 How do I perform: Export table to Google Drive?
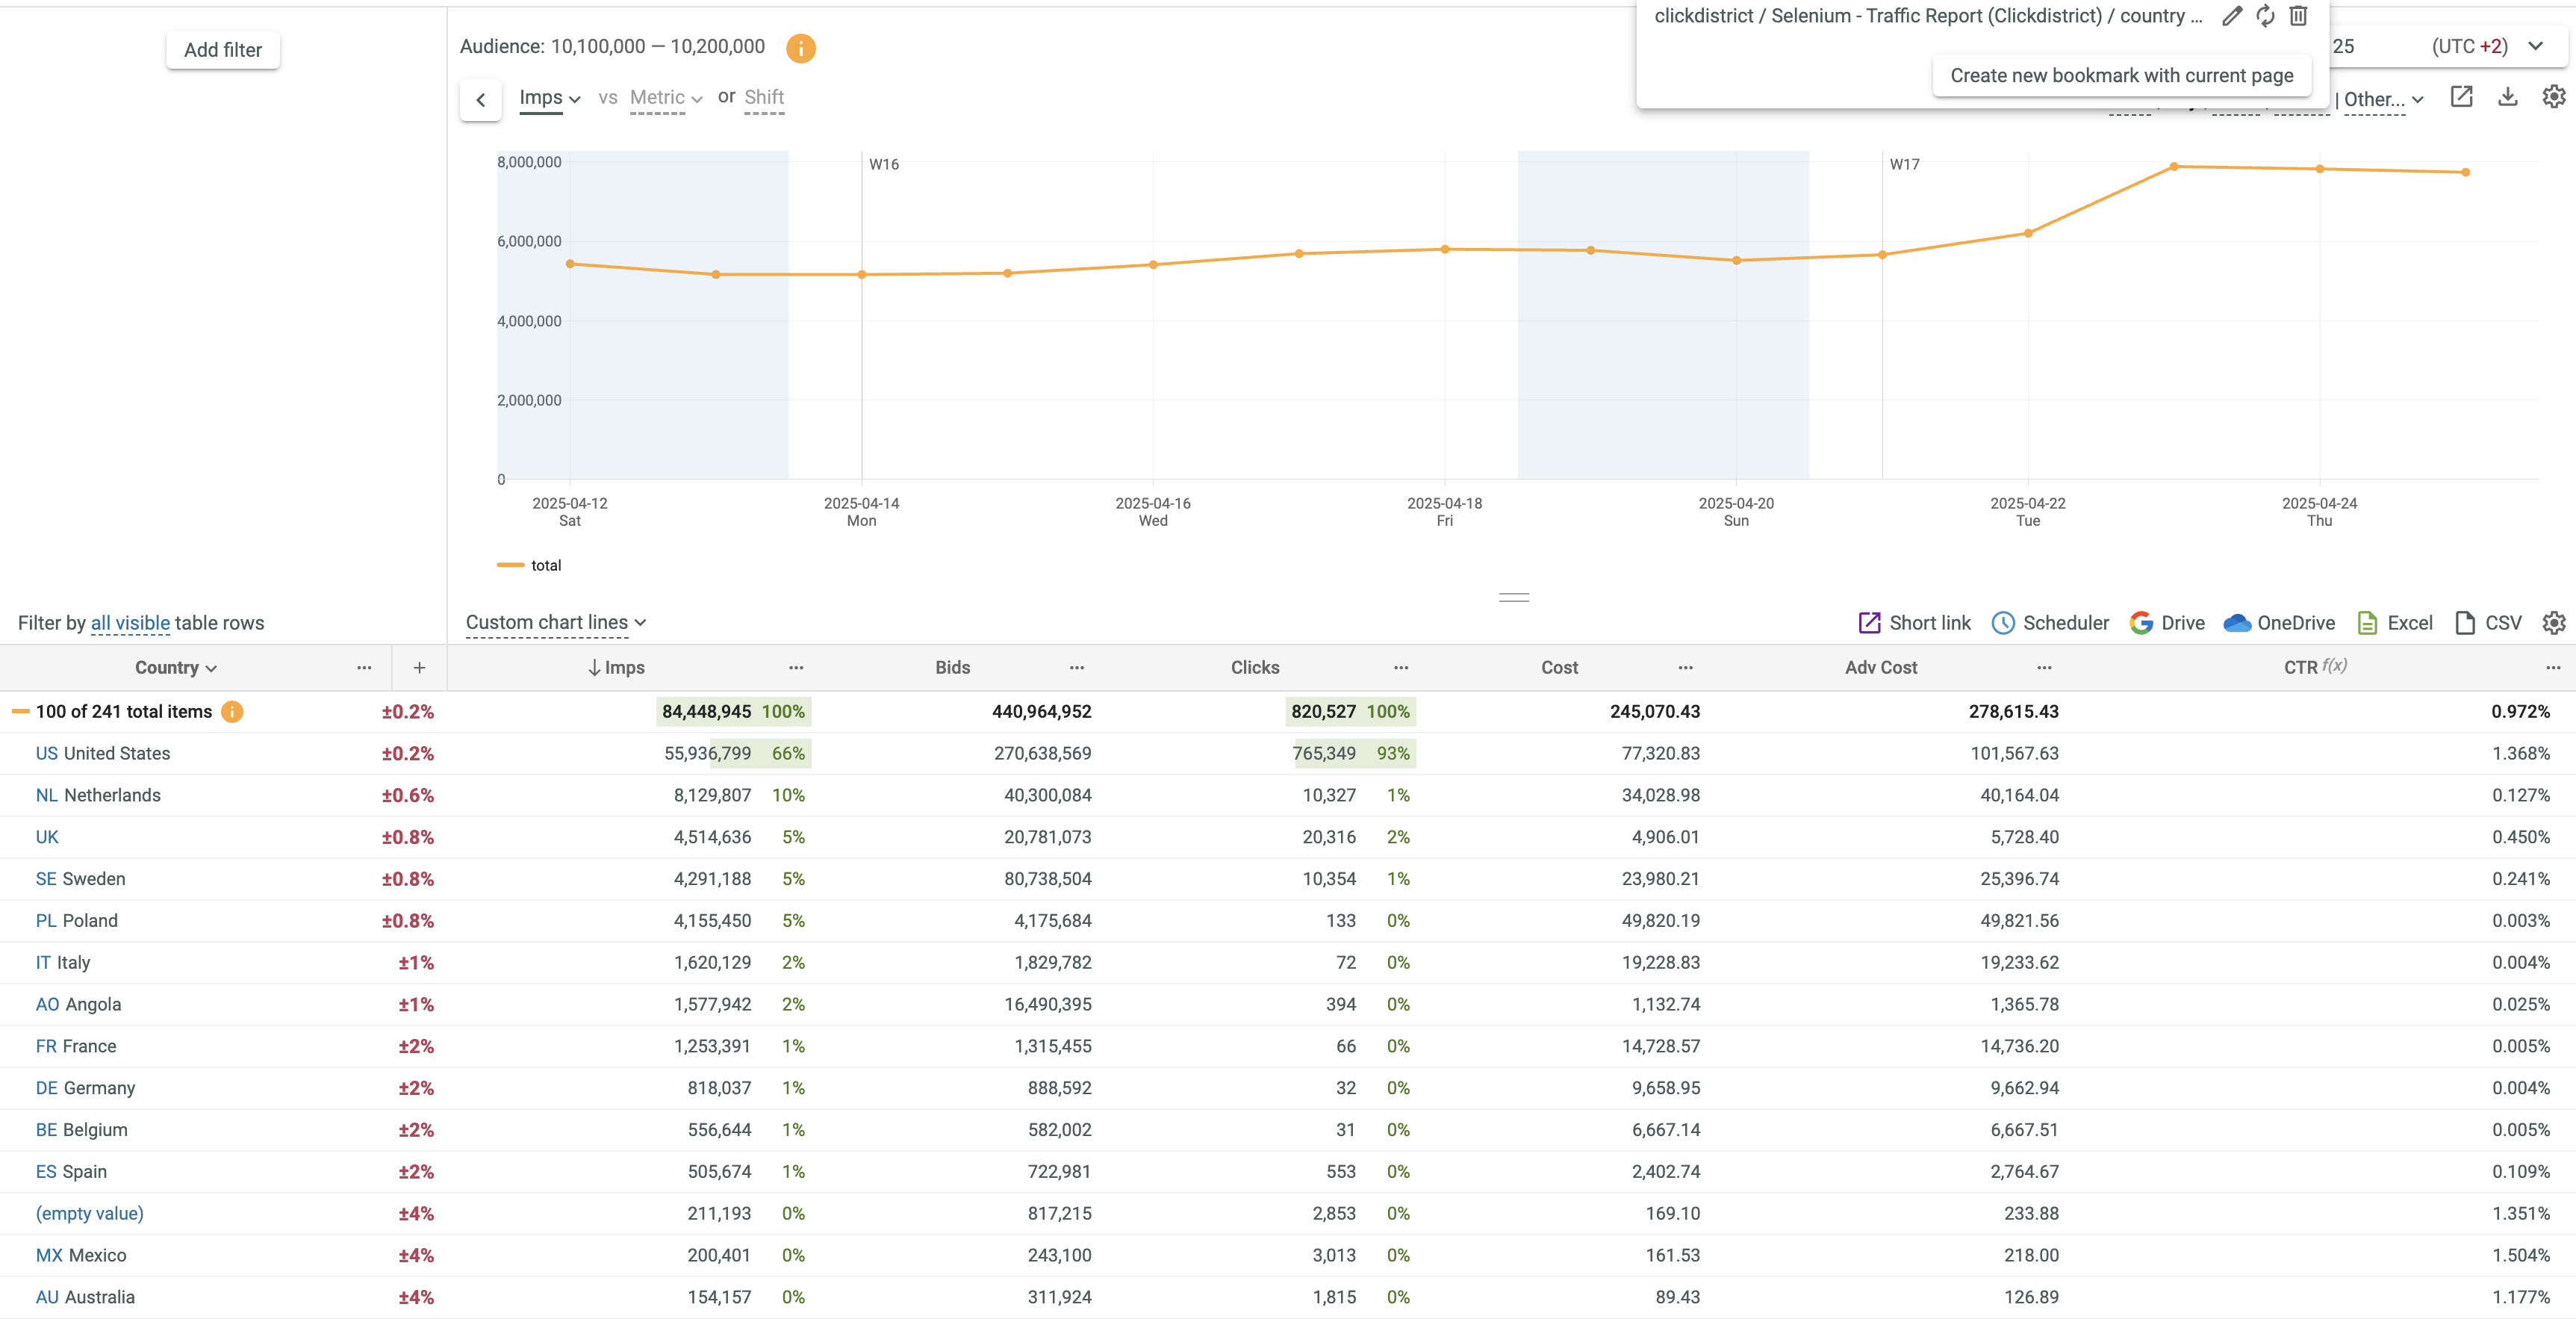(x=2166, y=623)
